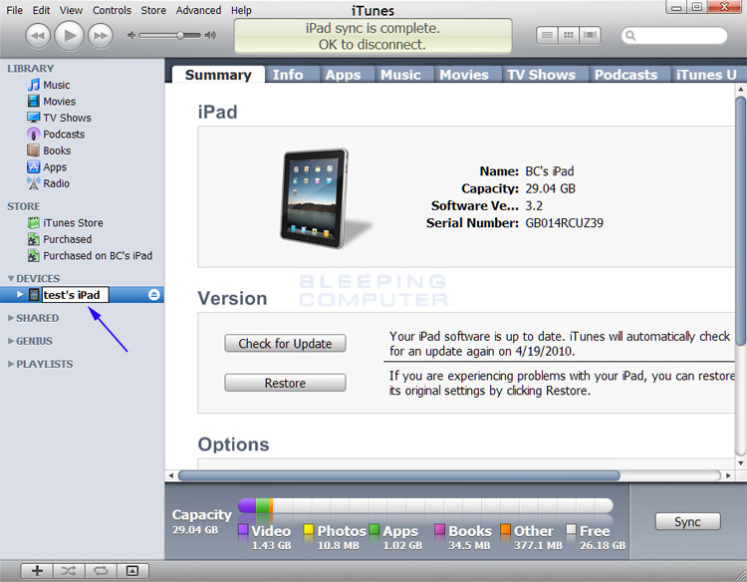This screenshot has height=582, width=747.
Task: Play the current track
Action: point(69,35)
